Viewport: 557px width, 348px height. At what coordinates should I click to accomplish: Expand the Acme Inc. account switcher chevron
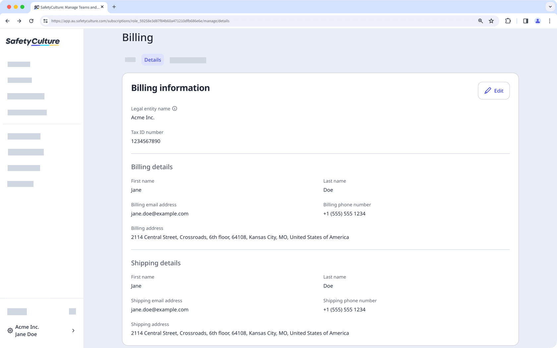(x=73, y=330)
